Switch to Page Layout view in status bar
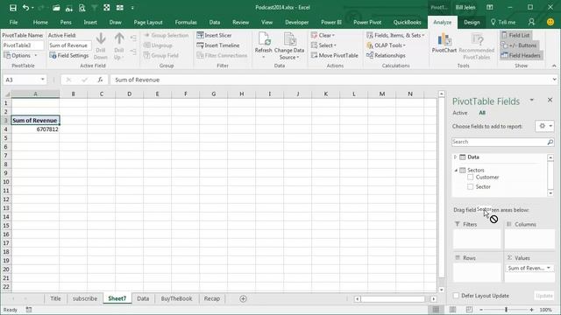This screenshot has height=315, width=561. click(452, 310)
